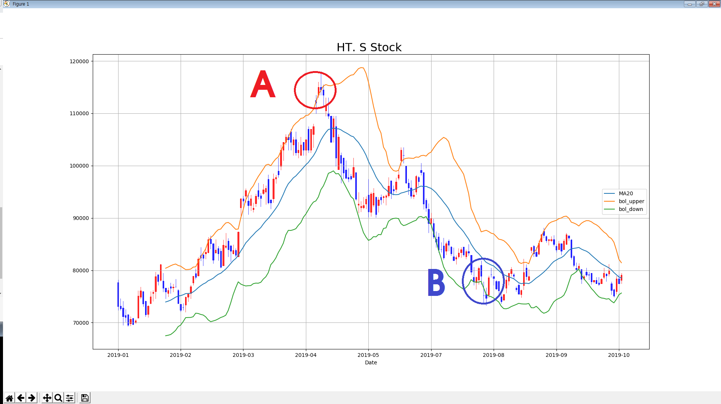This screenshot has height=404, width=721.
Task: Click the orange bol_upper legend line
Action: click(609, 201)
